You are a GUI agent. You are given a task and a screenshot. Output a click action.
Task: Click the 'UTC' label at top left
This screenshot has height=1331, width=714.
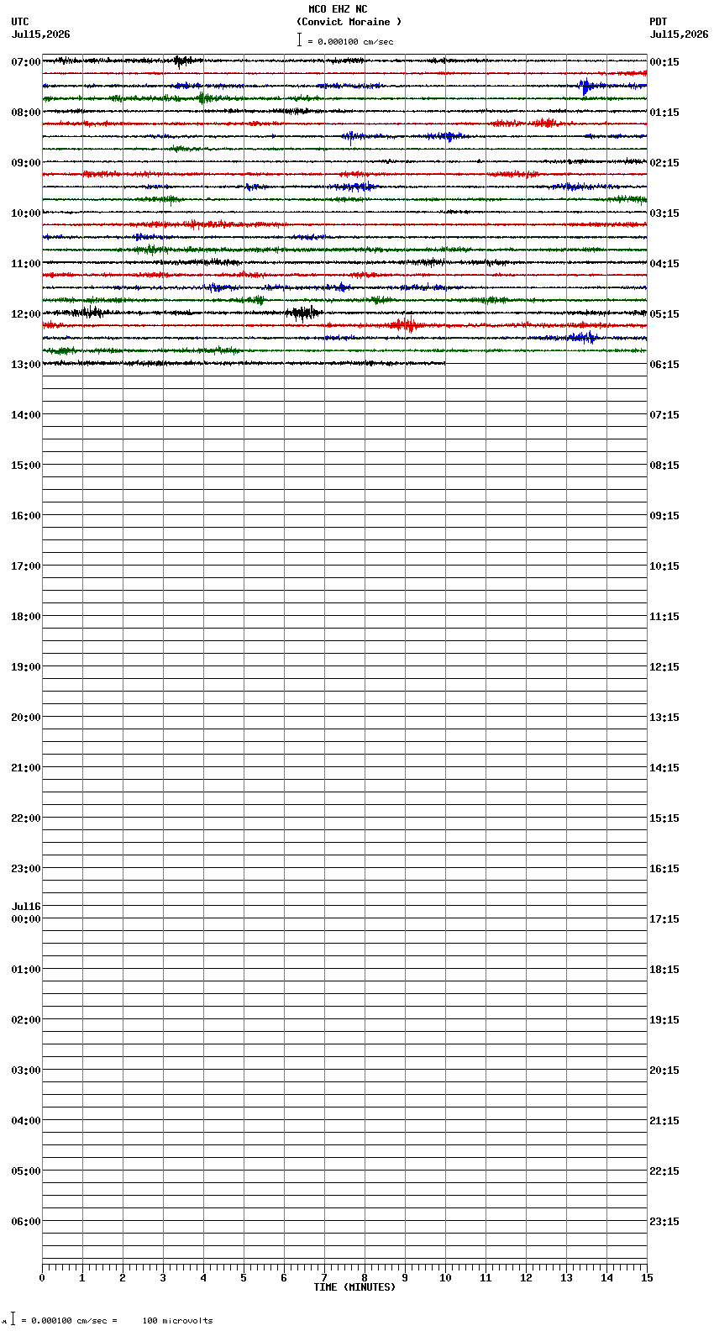[x=20, y=22]
